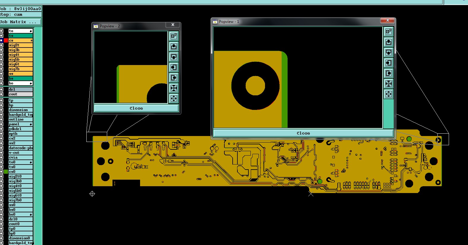Select the 'sig5b' layer row
468x245 pixels.
point(20,59)
